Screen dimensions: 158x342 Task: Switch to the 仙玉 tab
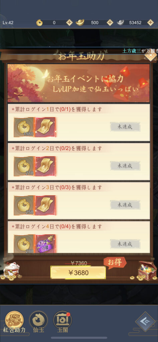(x=38, y=322)
